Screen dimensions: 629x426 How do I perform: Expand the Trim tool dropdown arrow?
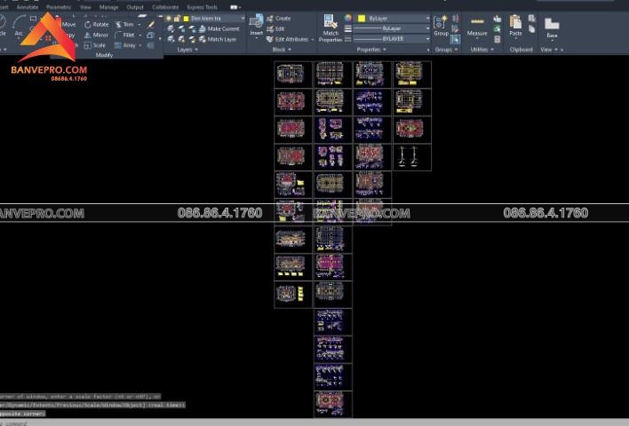[139, 25]
